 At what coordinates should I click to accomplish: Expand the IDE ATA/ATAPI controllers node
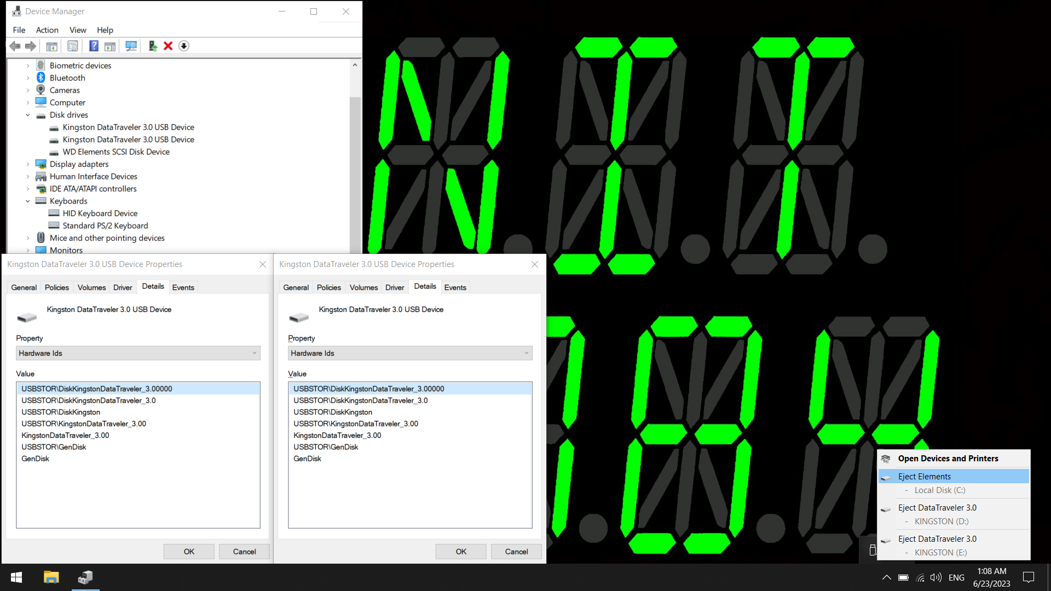(28, 189)
